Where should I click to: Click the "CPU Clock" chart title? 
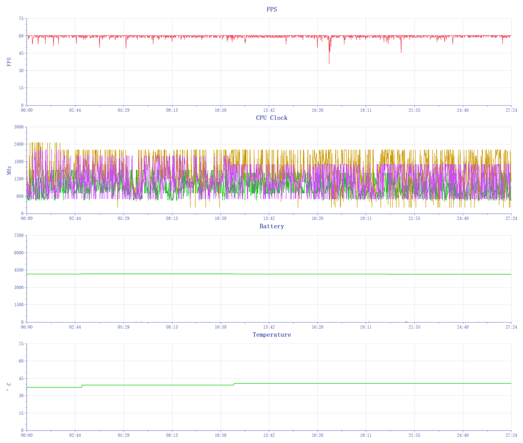271,118
